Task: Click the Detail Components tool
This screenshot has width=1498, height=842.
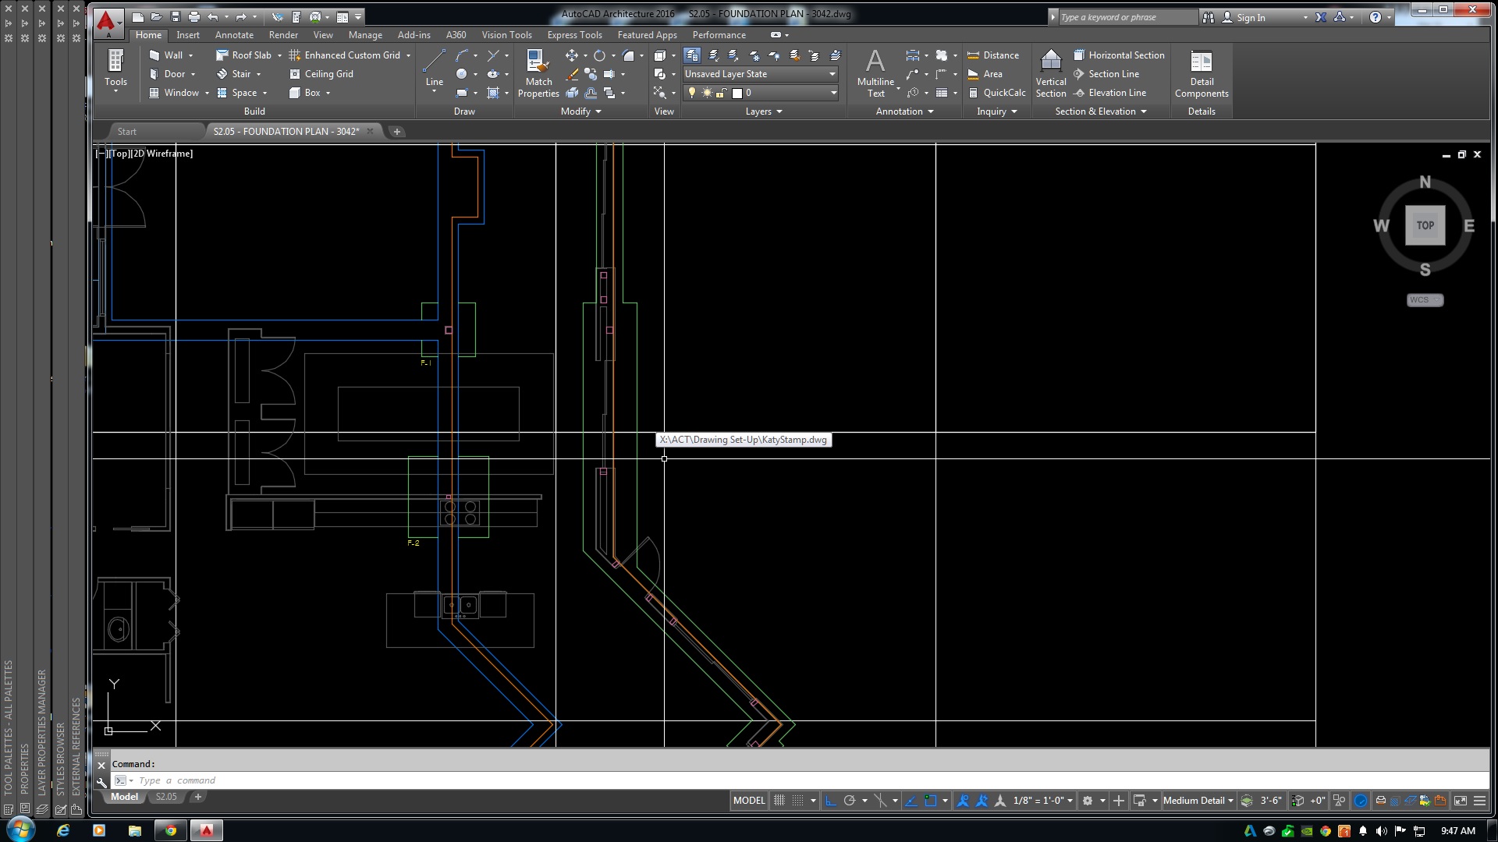Action: 1200,73
